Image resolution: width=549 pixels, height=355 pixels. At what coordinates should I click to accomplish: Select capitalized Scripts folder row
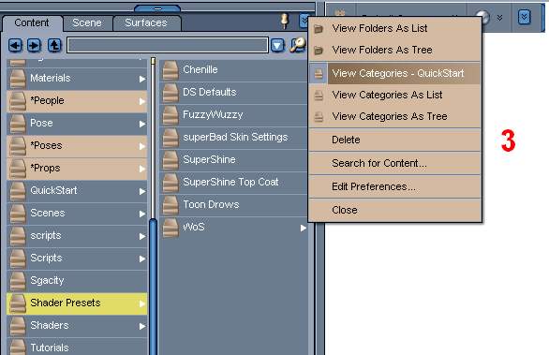[77, 259]
